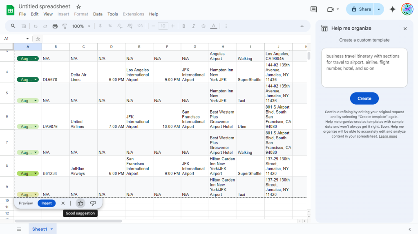Viewport: 418px width, 234px height.
Task: Open the Edit menu
Action: 34,14
